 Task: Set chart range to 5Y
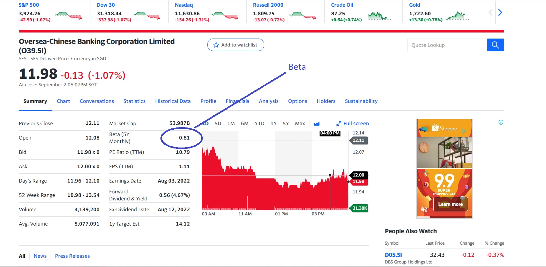point(286,124)
